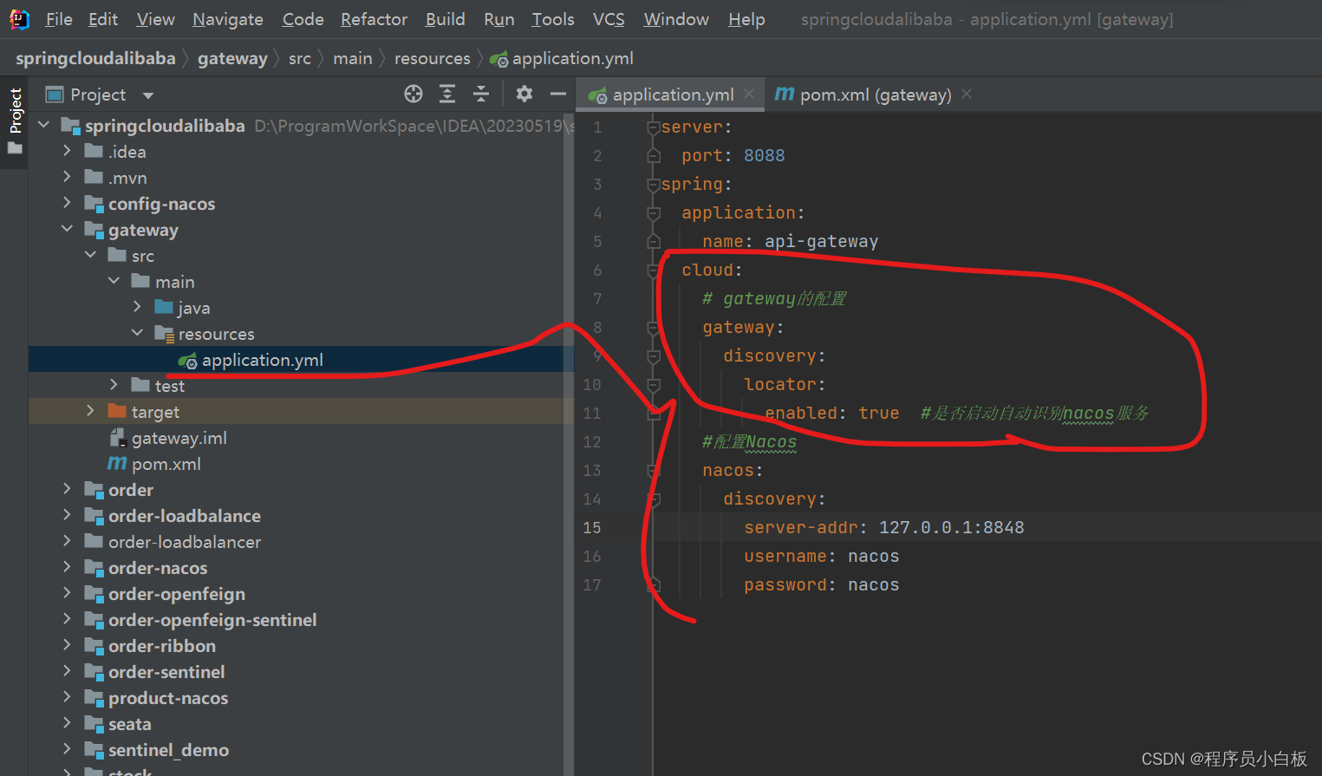Expand the target folder
Image resolution: width=1322 pixels, height=776 pixels.
pyautogui.click(x=90, y=411)
